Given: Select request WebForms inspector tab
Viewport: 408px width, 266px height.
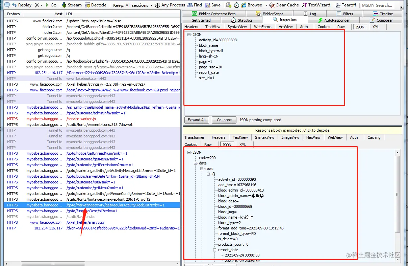Looking at the screenshot, I should click(x=262, y=27).
